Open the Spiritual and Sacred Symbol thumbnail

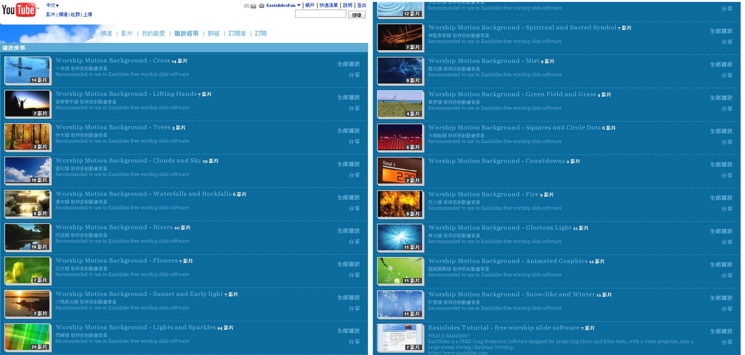[400, 37]
